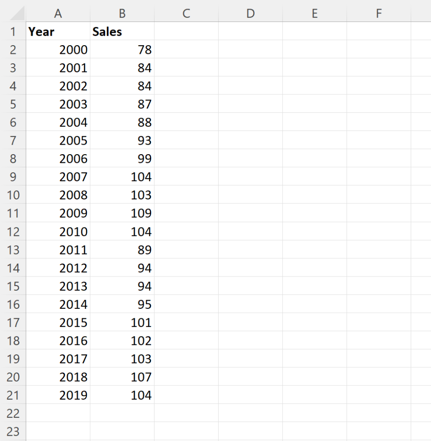Image resolution: width=431 pixels, height=441 pixels.
Task: Click sales value 104 for 2010
Action: click(x=122, y=231)
